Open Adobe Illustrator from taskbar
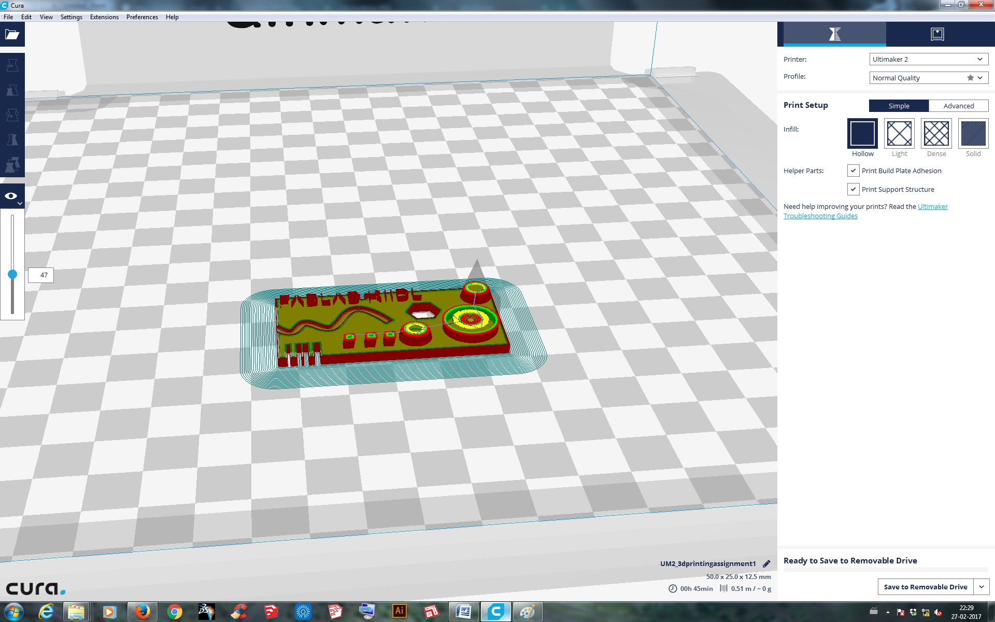 click(x=399, y=612)
